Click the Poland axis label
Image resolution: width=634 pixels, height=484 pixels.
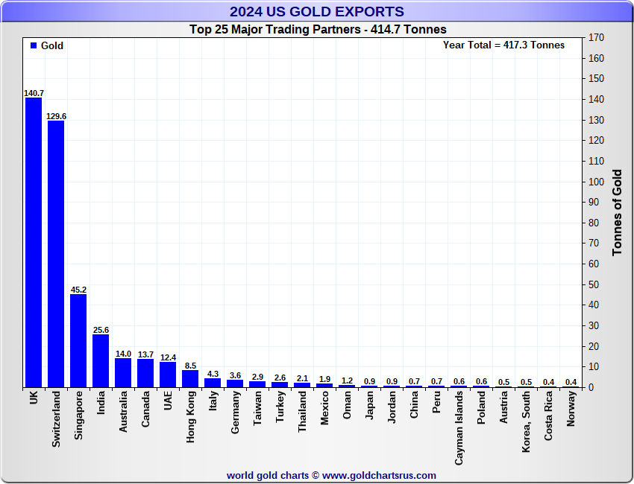coord(481,408)
